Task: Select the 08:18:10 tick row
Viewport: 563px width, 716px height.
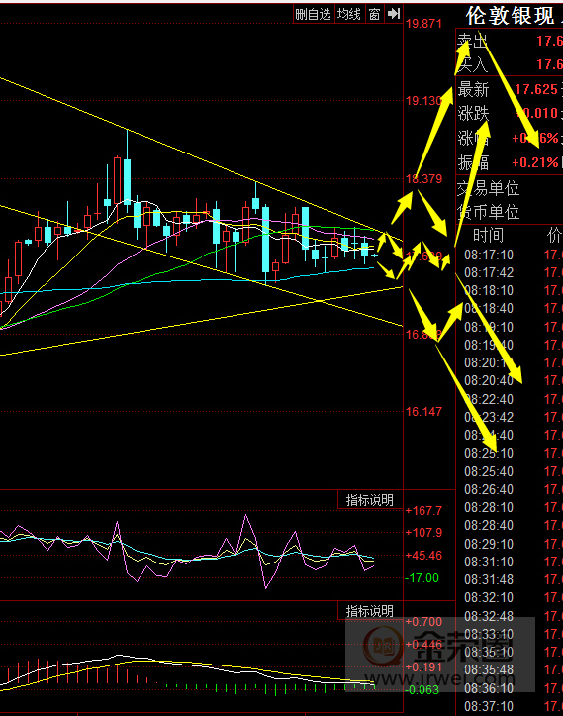Action: coord(510,290)
